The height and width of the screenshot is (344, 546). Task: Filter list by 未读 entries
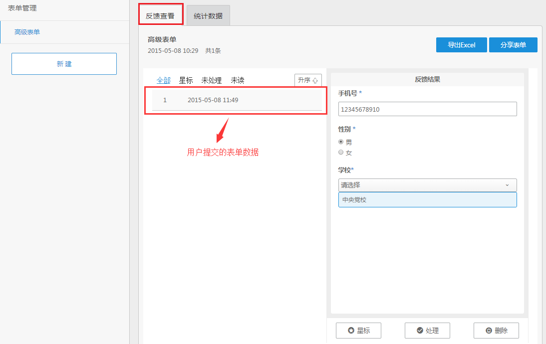coord(237,80)
